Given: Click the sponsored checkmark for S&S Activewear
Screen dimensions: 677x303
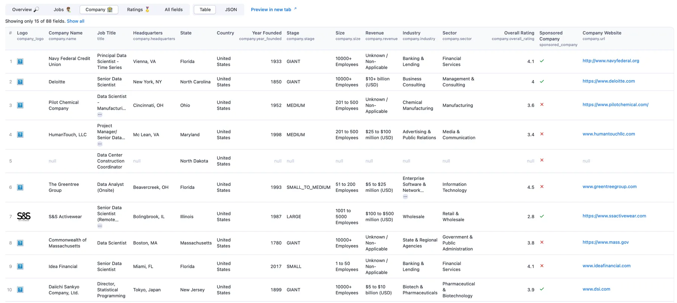Looking at the screenshot, I should (542, 216).
